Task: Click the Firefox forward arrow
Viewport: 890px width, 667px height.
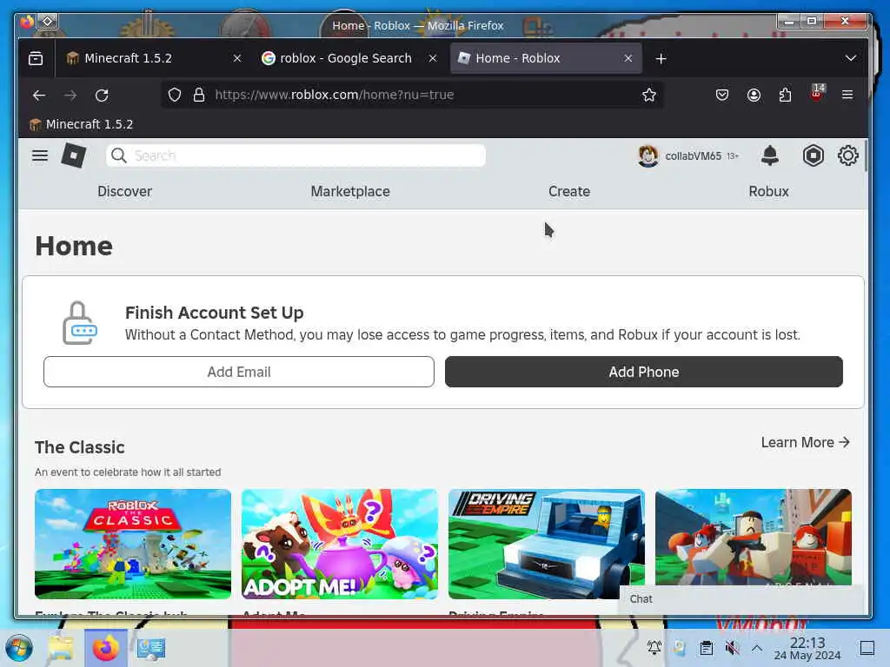Action: tap(70, 95)
